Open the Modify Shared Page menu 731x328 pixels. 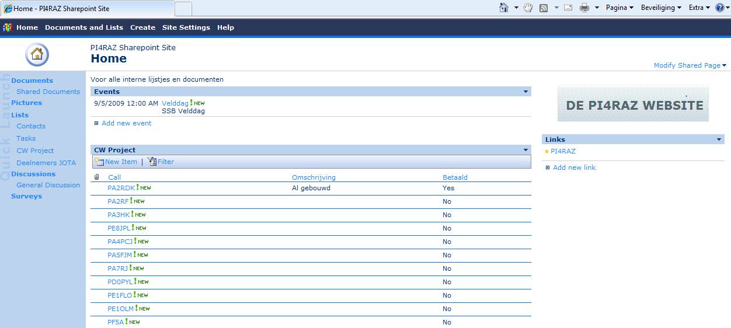pos(690,65)
